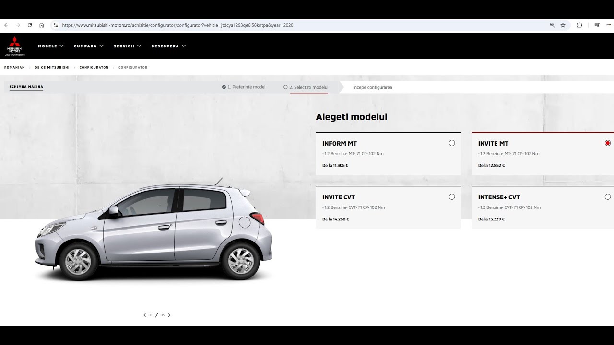Click the INTENSE+ CVT engine specs line
Screen dimensions: 614x345
click(x=509, y=207)
